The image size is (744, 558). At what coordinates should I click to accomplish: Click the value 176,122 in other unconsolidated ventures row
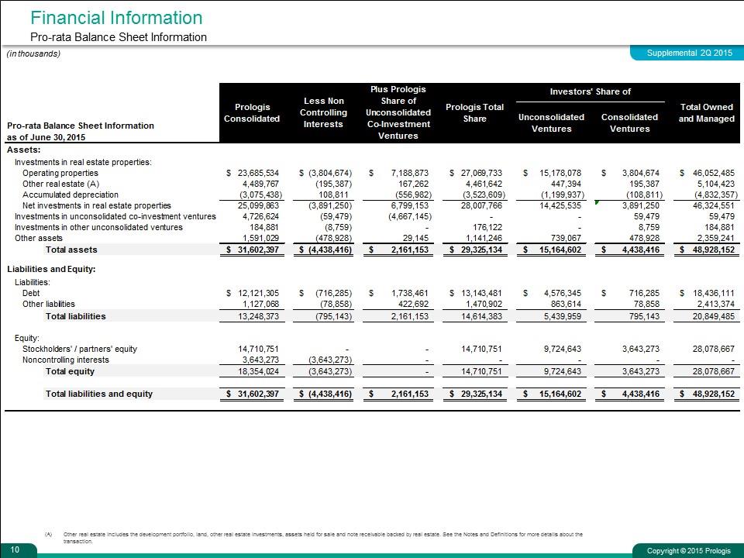coord(487,228)
